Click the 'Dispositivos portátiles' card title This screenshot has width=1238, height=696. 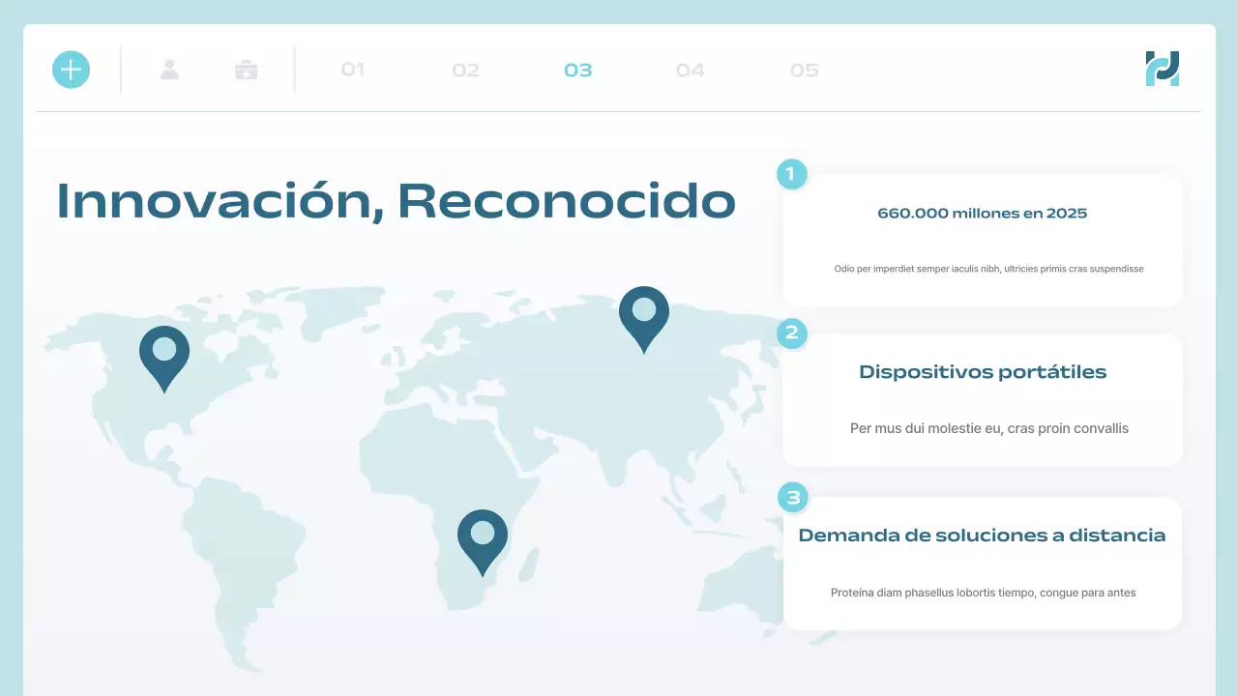(x=982, y=371)
